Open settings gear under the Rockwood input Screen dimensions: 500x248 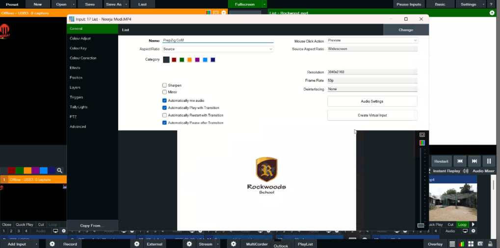[x=473, y=231]
